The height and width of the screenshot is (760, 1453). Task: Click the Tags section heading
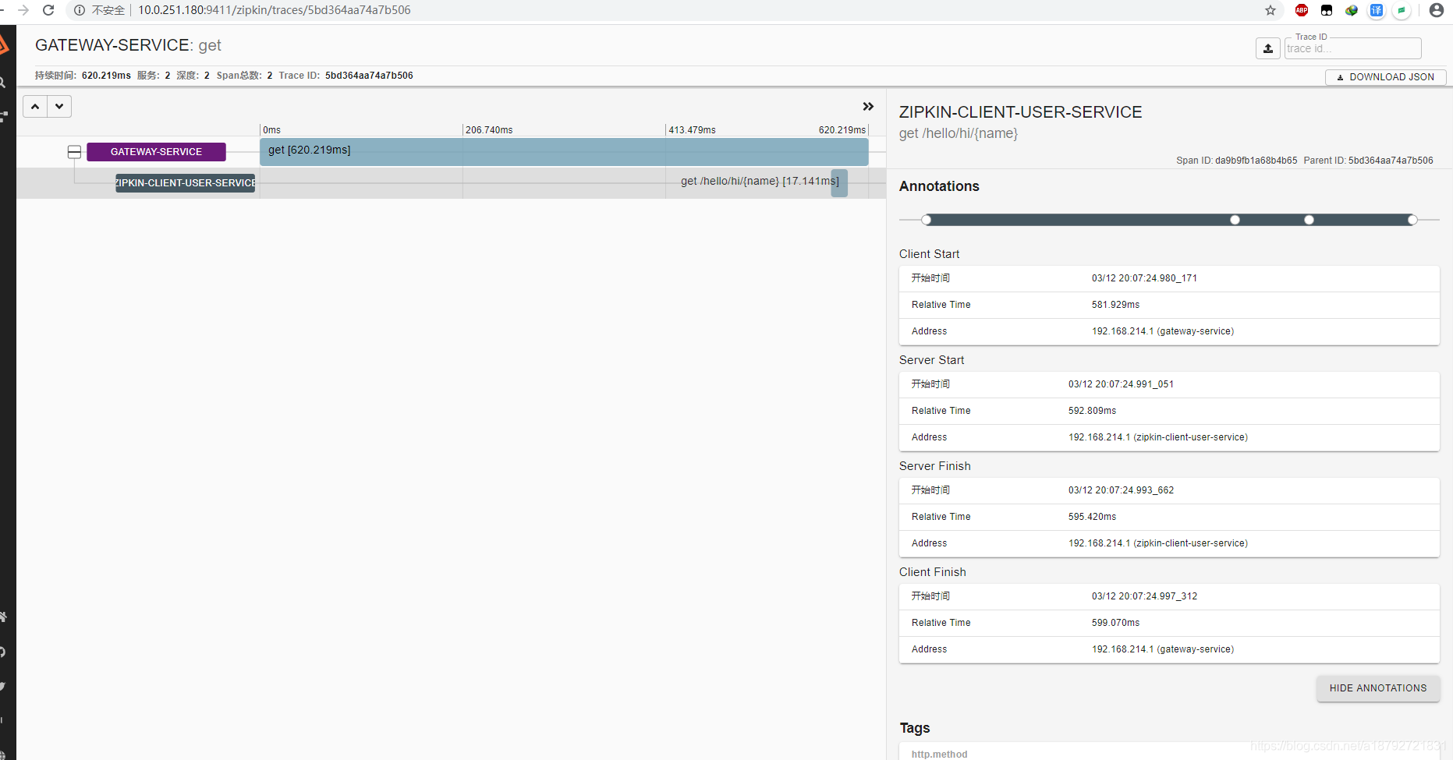click(915, 728)
